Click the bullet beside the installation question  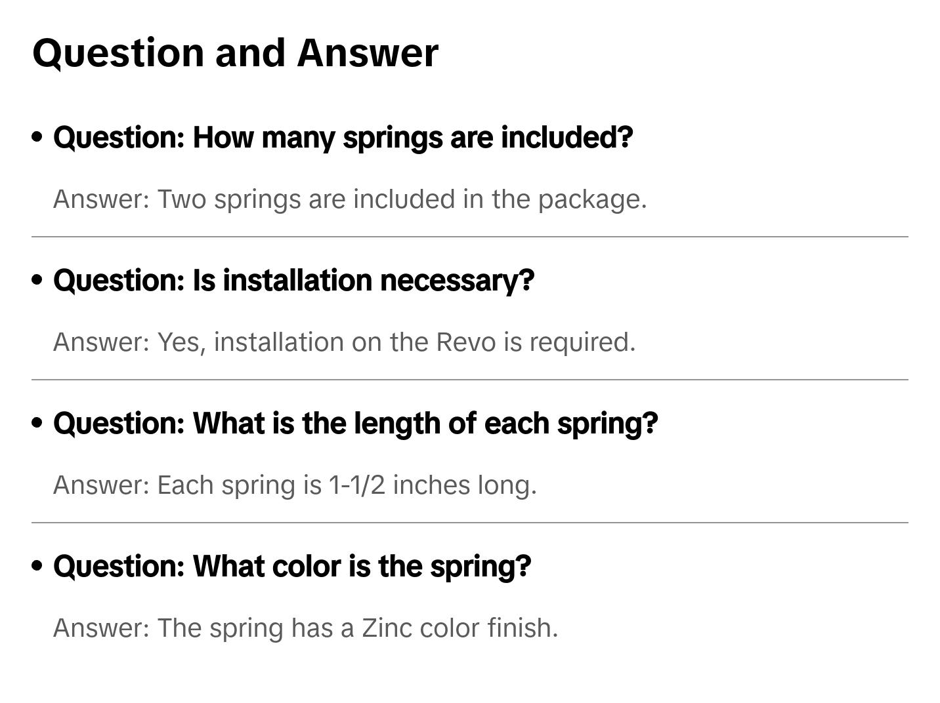(37, 280)
